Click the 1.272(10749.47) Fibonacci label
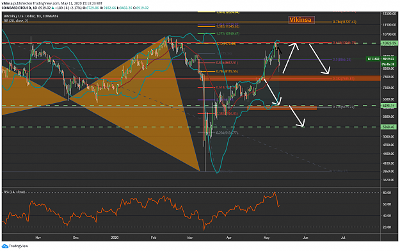The width and height of the screenshot is (400, 251). click(x=228, y=34)
